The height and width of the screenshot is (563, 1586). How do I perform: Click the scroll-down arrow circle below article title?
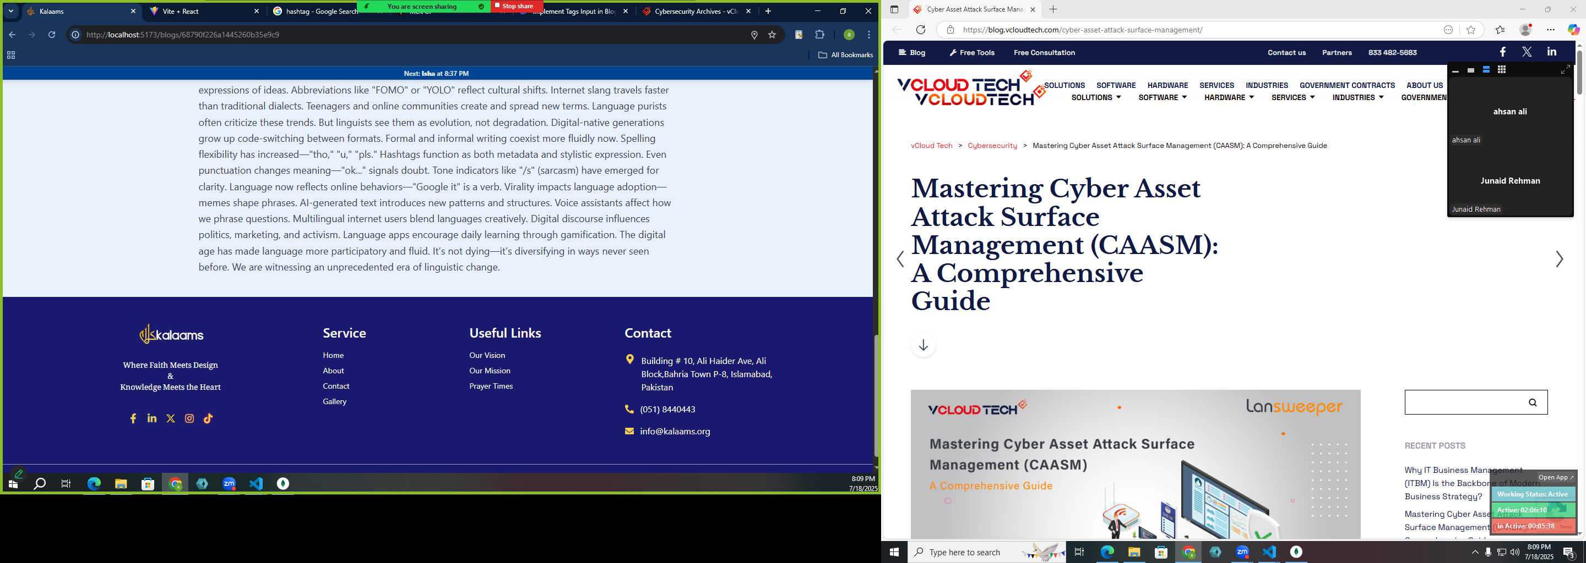[923, 345]
